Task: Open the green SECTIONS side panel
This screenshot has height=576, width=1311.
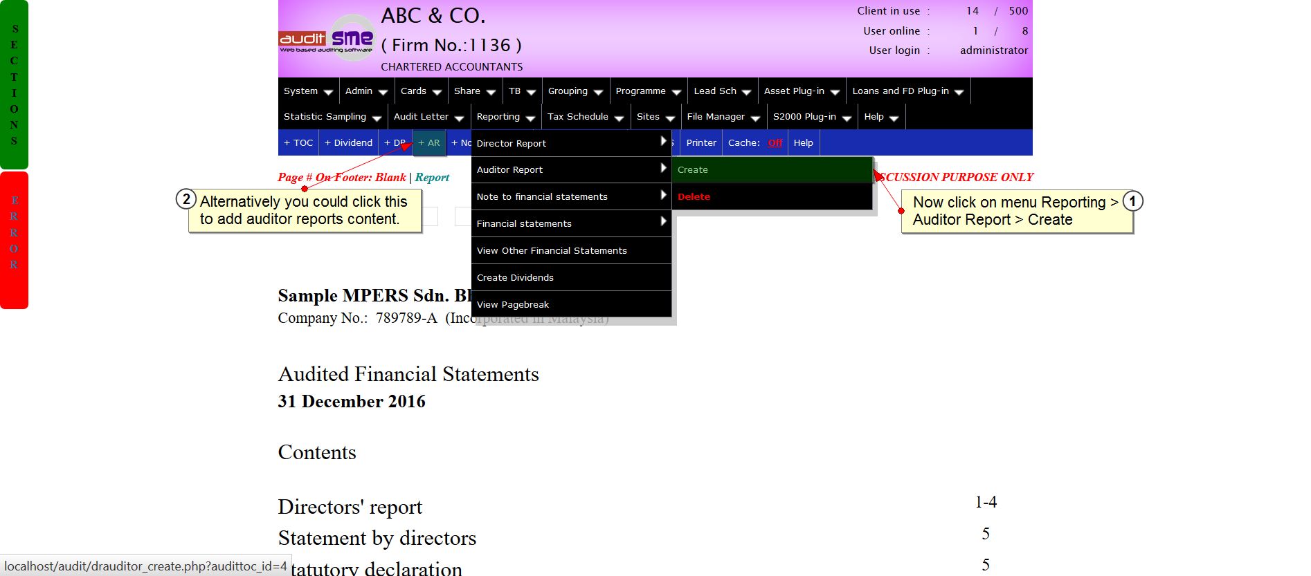Action: (x=14, y=84)
